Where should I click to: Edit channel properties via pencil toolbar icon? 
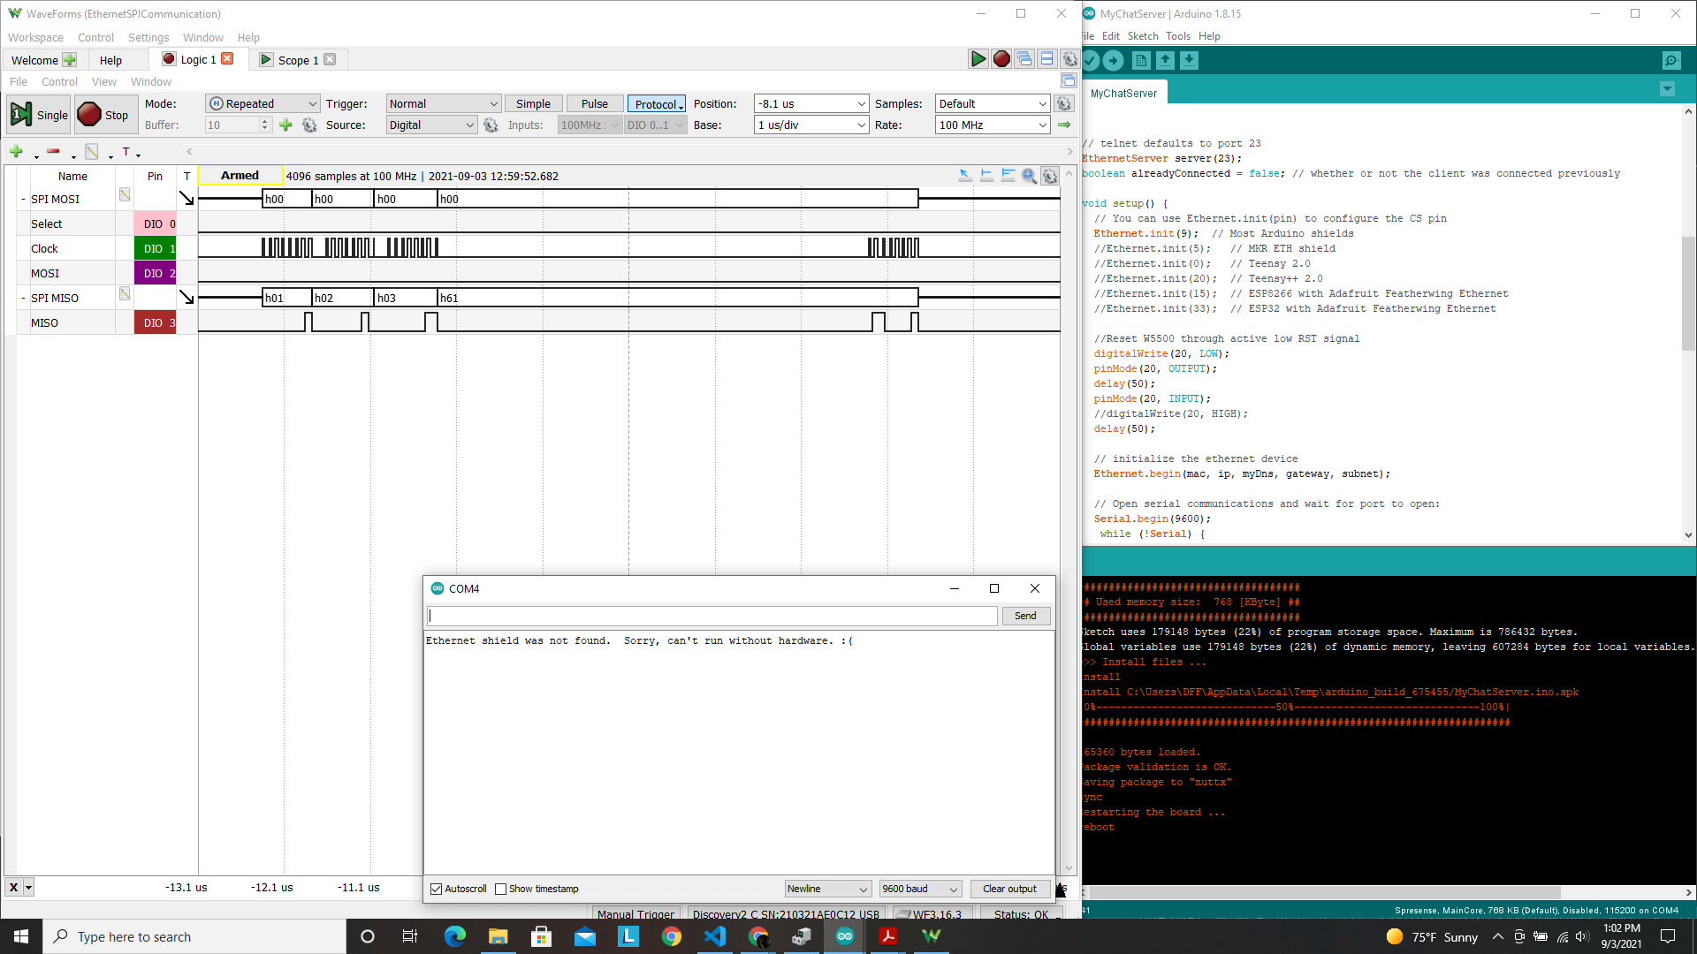91,152
